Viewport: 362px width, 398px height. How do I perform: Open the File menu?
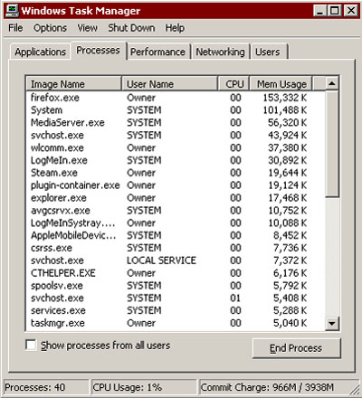(15, 28)
